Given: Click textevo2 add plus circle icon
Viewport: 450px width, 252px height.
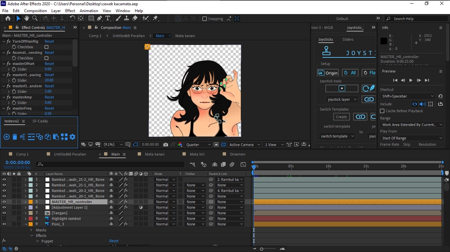Looking at the screenshot, I should 6,137.
